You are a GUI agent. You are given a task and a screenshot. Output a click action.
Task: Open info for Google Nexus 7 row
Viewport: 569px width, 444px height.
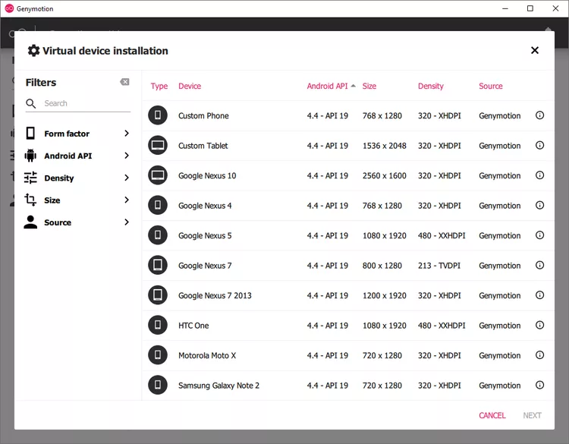tap(539, 266)
